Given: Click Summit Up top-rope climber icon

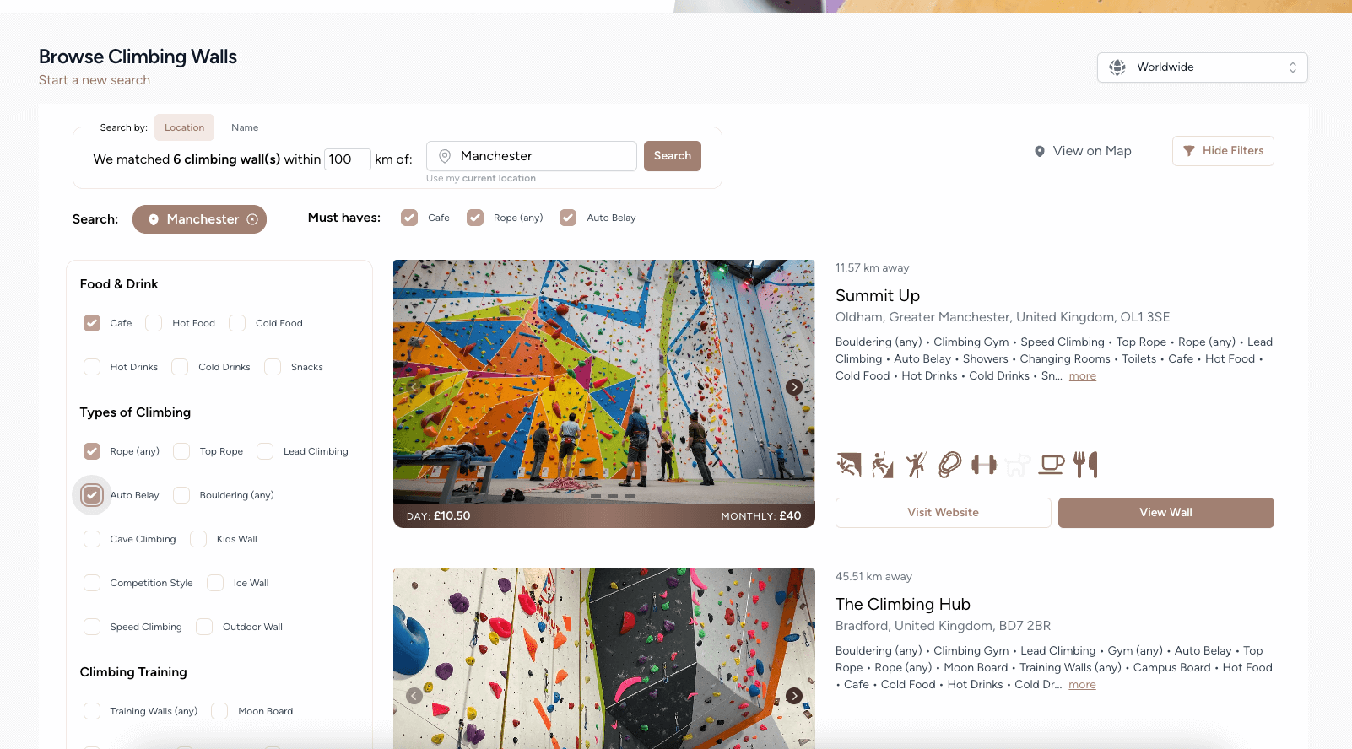Looking at the screenshot, I should pos(883,464).
